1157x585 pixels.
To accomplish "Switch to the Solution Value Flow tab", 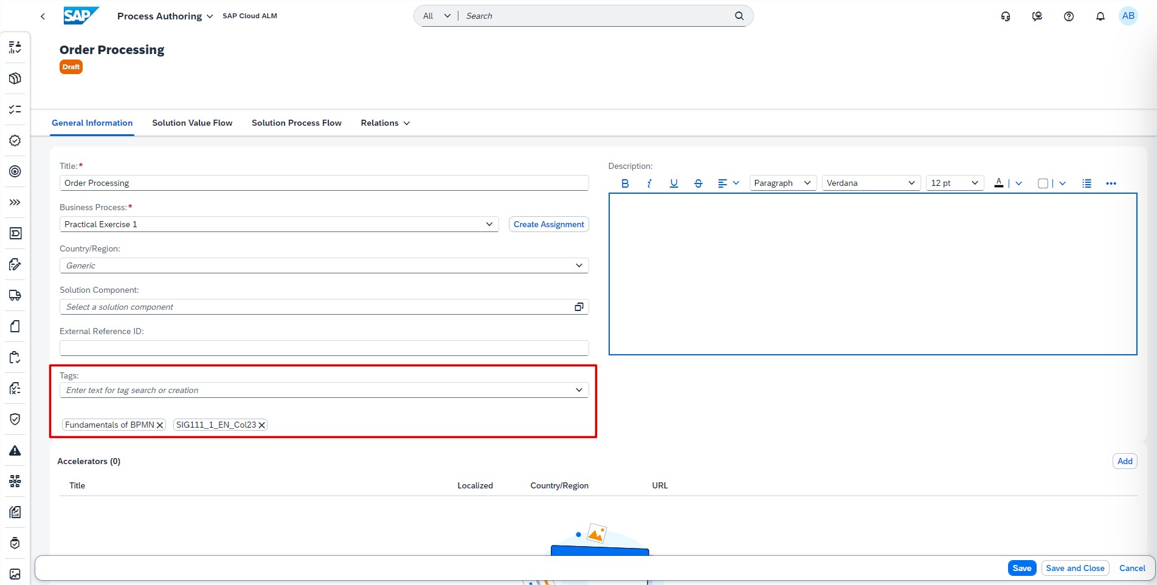I will [x=192, y=123].
